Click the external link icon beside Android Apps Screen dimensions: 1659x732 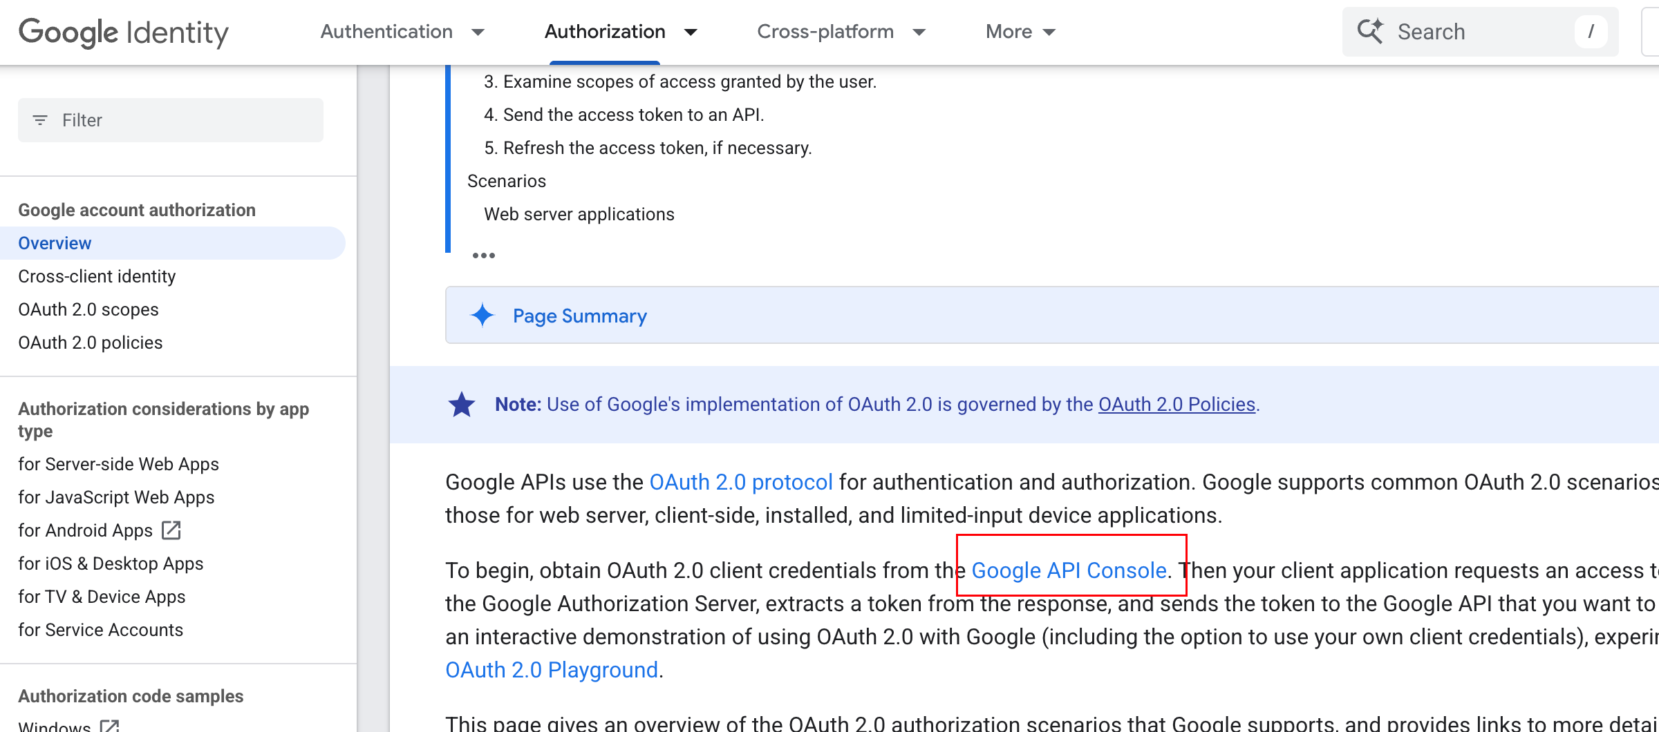pos(171,530)
